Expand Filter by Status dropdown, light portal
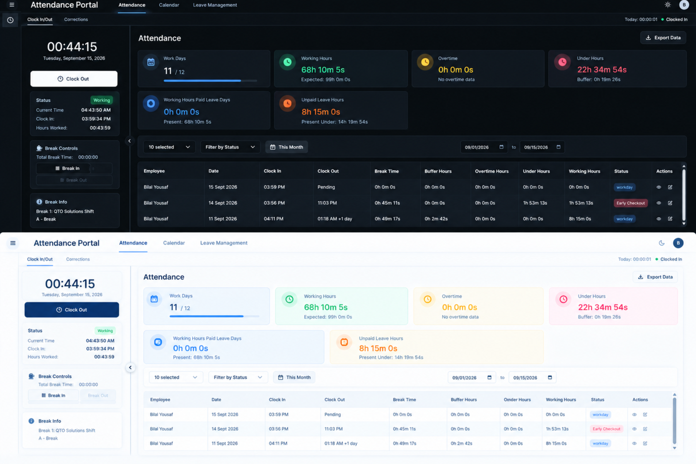The image size is (696, 464). pyautogui.click(x=238, y=377)
